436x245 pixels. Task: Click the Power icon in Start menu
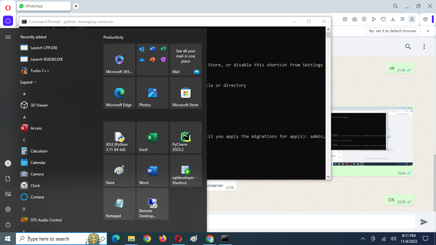pos(8,225)
